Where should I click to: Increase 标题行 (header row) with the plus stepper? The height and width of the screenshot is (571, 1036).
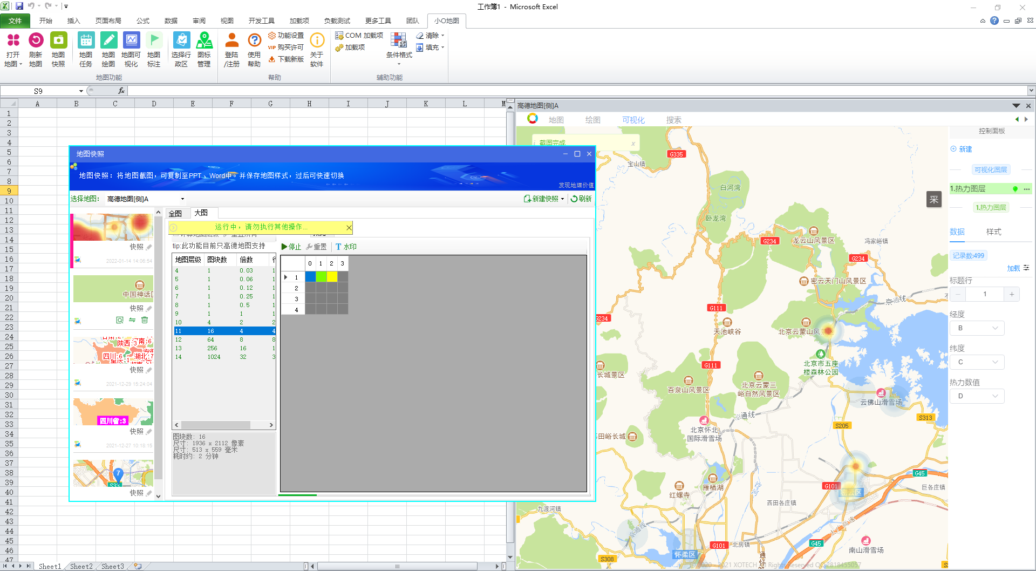[x=1011, y=294]
